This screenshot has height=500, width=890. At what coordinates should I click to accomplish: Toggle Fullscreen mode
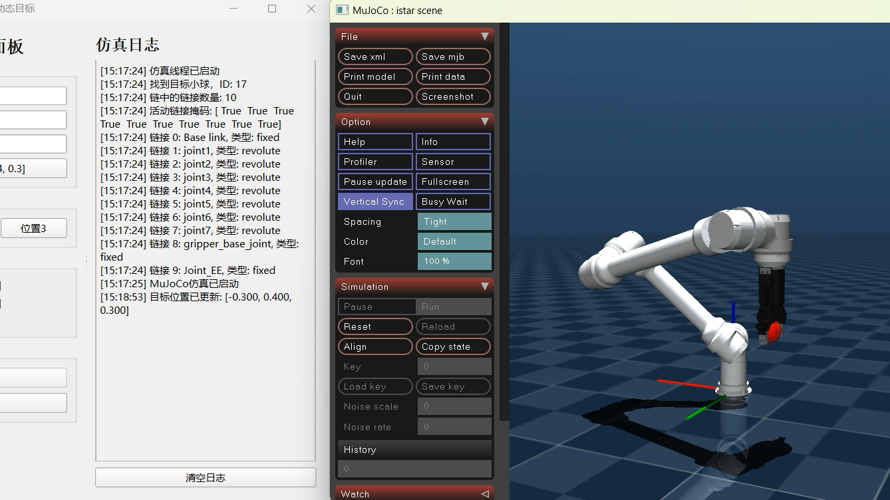click(x=453, y=182)
